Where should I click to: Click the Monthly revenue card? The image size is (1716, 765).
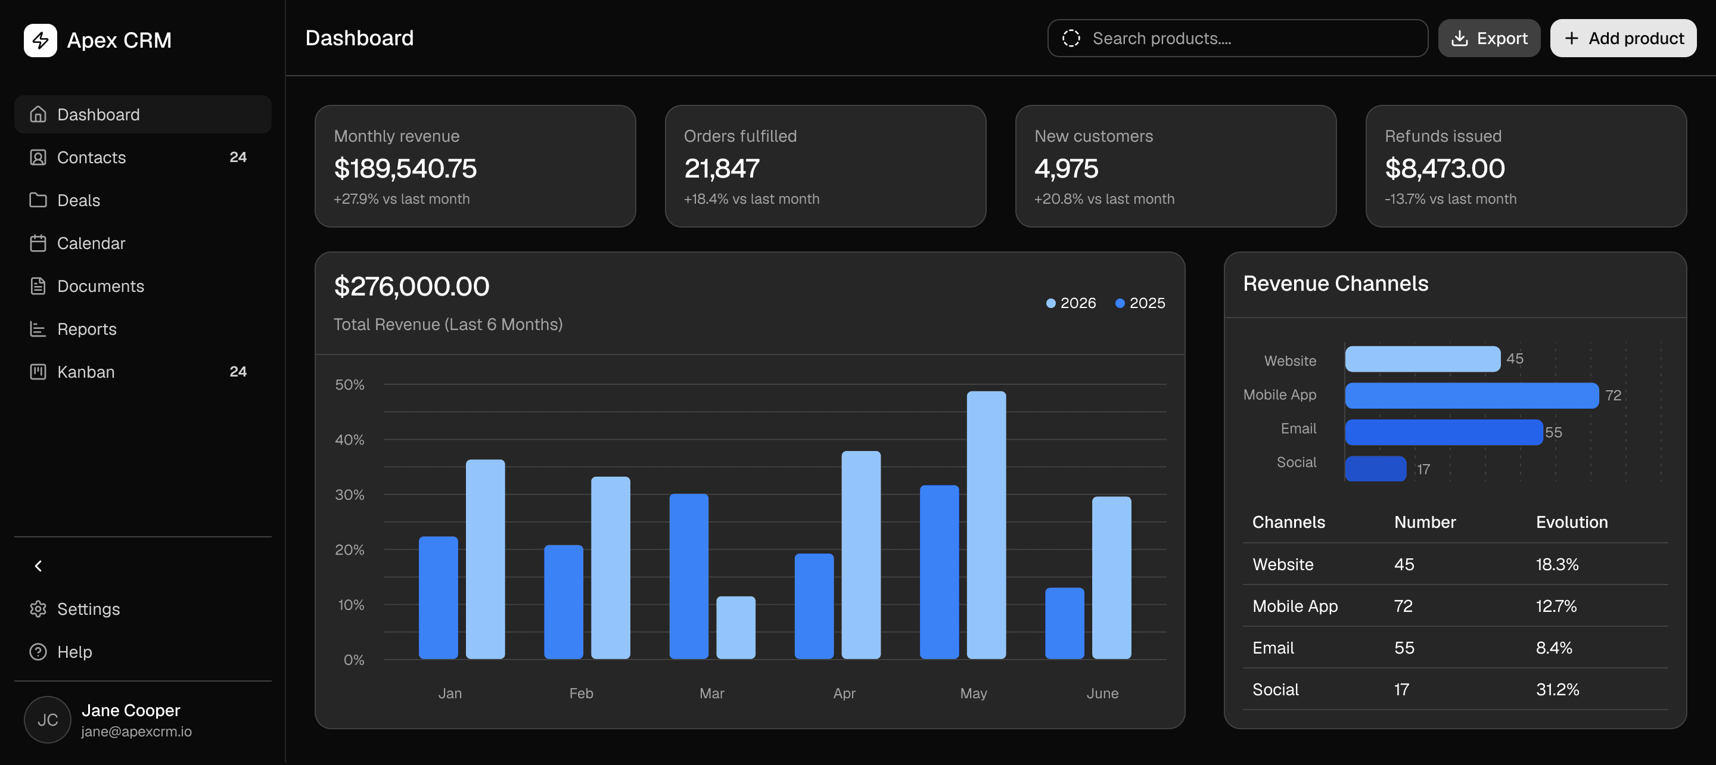coord(475,166)
